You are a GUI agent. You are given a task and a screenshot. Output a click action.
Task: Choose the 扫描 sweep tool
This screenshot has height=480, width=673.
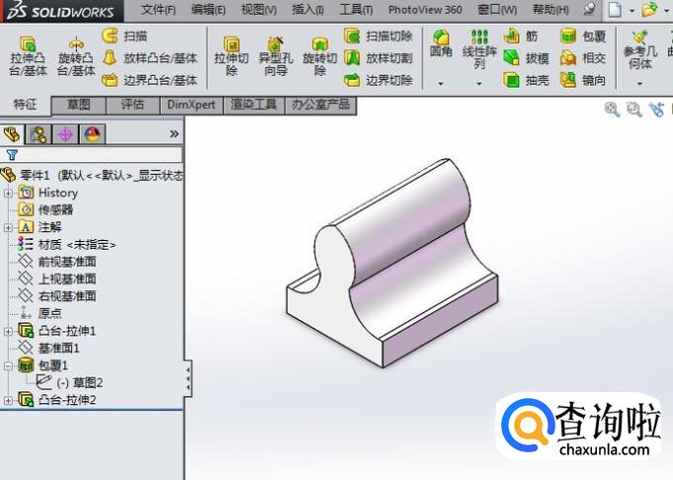(x=125, y=36)
